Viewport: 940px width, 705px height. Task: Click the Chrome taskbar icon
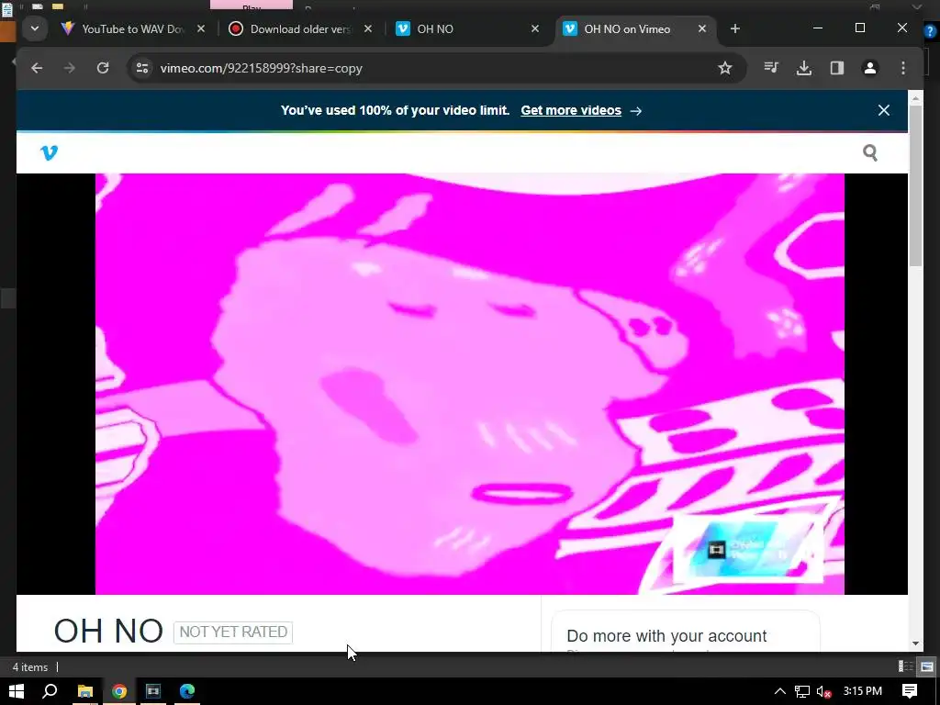(119, 691)
